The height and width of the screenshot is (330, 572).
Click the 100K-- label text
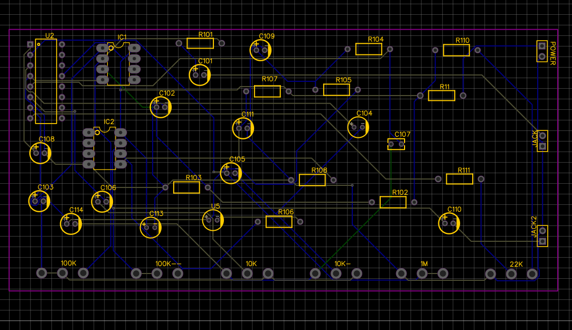pos(168,263)
